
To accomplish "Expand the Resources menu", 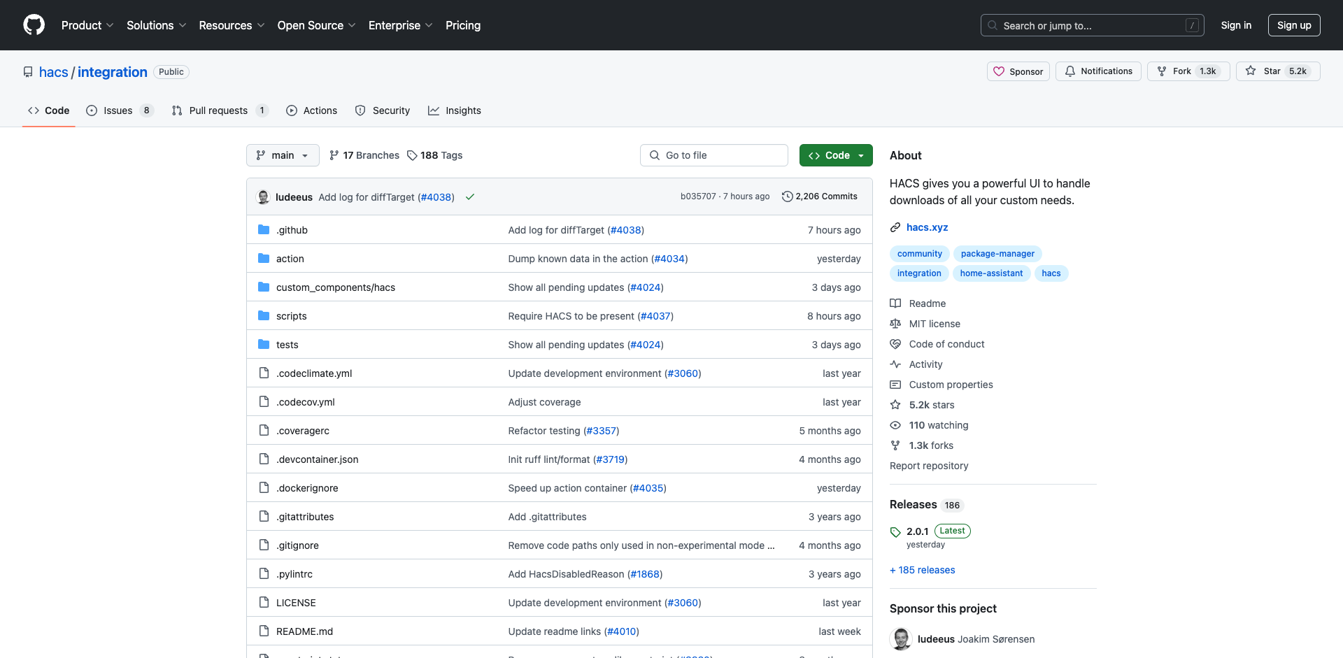I will point(232,25).
